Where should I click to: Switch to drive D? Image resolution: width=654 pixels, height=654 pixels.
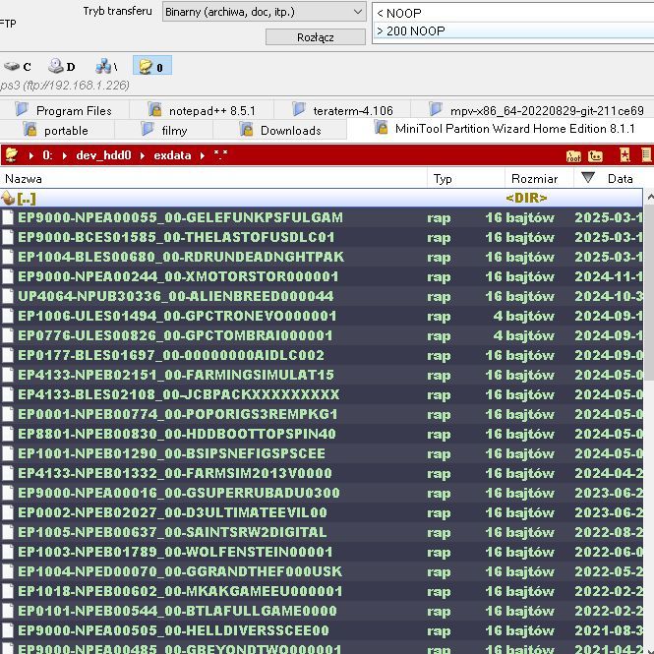[61, 66]
